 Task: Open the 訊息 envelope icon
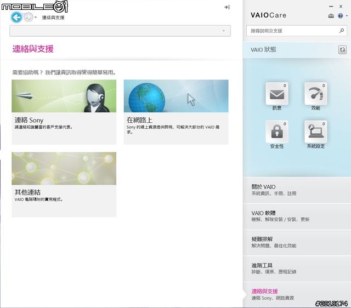click(x=277, y=94)
